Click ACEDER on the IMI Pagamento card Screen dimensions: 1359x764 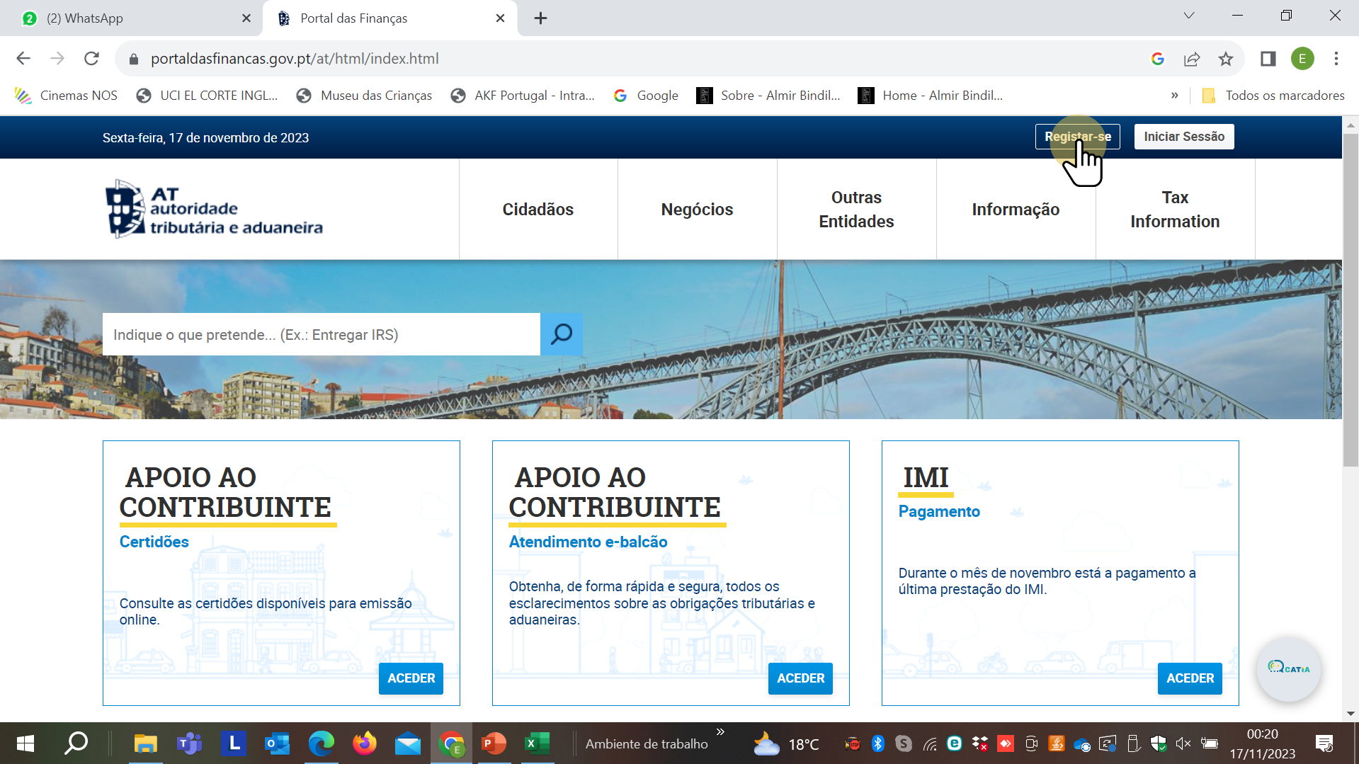click(x=1189, y=678)
